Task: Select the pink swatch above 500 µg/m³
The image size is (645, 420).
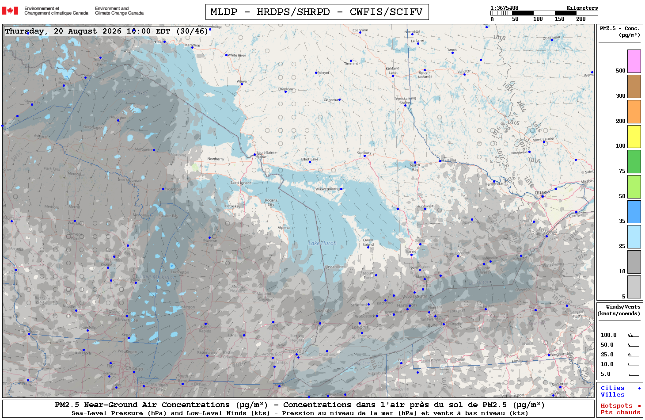Action: (634, 61)
